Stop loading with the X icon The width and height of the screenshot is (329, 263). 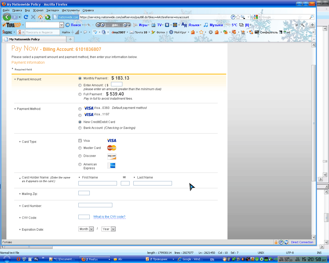coord(33,17)
